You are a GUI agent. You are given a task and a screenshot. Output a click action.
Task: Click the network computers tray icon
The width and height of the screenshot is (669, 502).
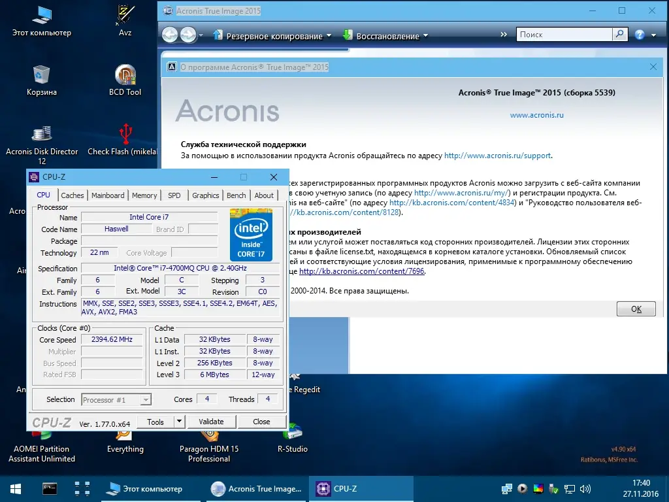pos(507,489)
